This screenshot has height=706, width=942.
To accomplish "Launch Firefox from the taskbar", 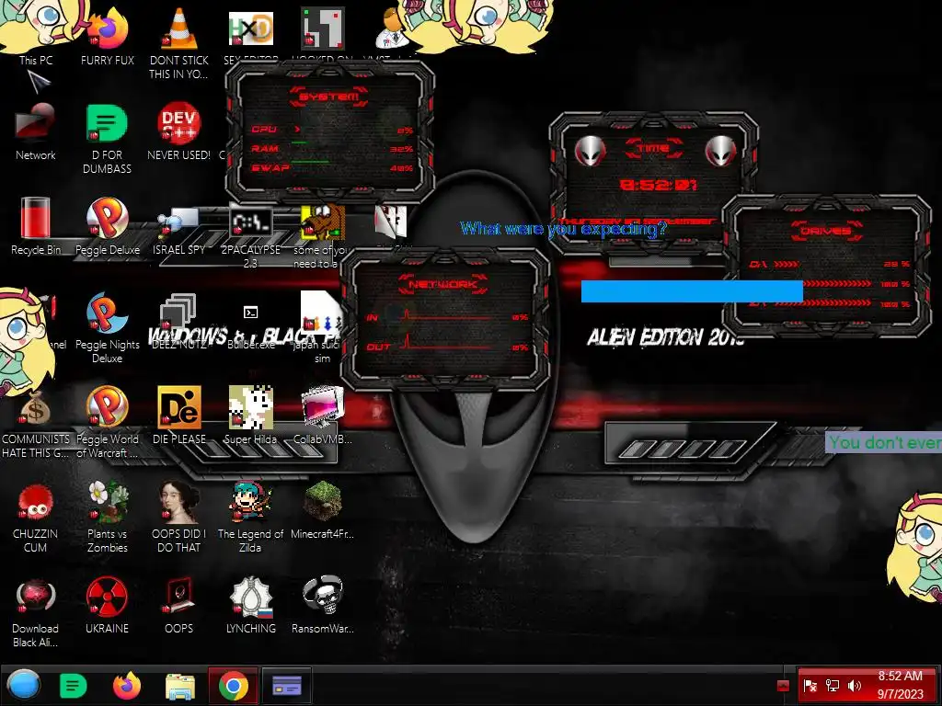I will point(127,685).
